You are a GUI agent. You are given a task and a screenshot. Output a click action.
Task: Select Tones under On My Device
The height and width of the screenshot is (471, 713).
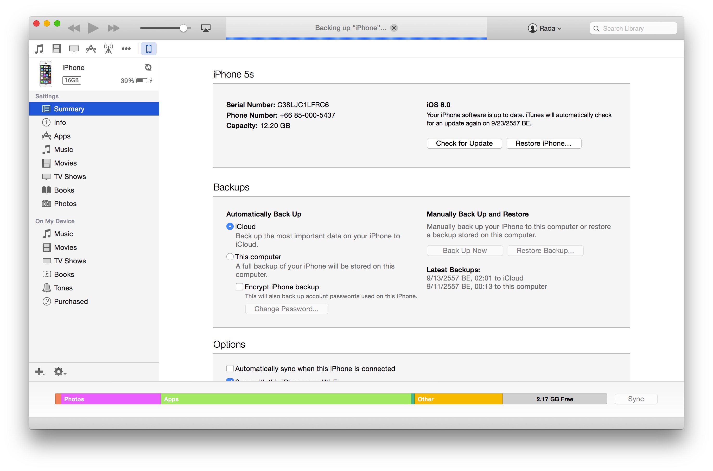tap(63, 288)
